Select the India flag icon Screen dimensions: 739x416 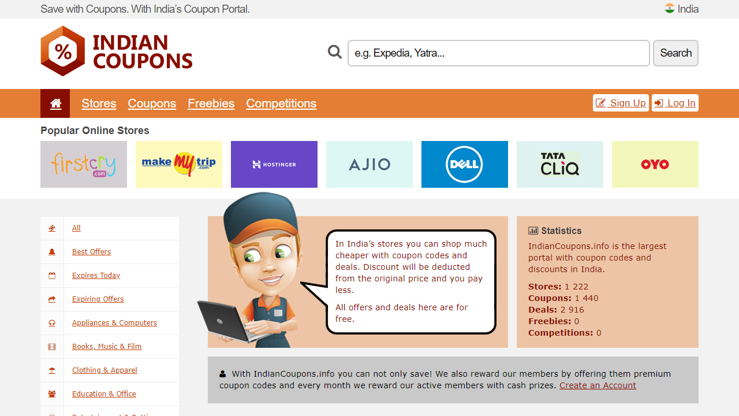point(670,9)
